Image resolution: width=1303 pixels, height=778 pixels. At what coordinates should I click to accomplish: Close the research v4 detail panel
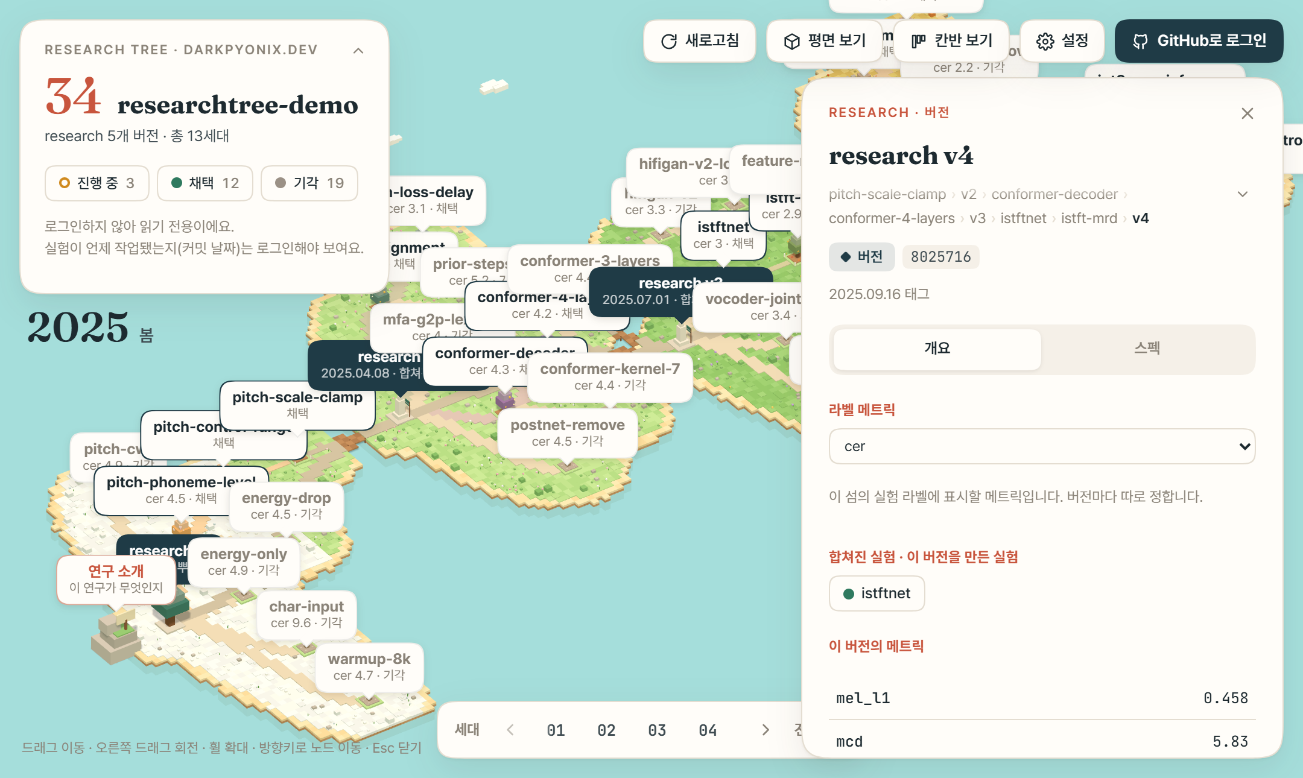click(1248, 113)
